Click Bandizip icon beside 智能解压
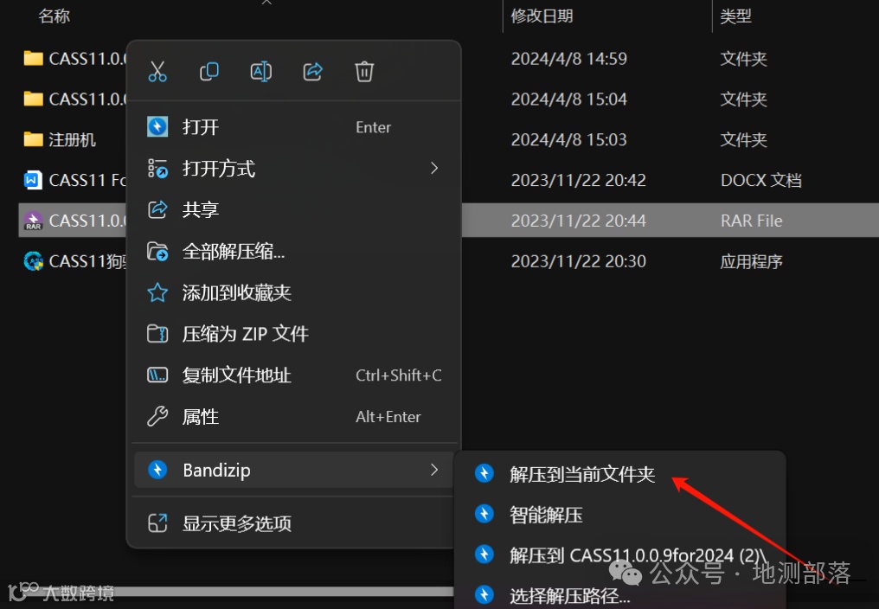This screenshot has width=879, height=609. coord(484,514)
